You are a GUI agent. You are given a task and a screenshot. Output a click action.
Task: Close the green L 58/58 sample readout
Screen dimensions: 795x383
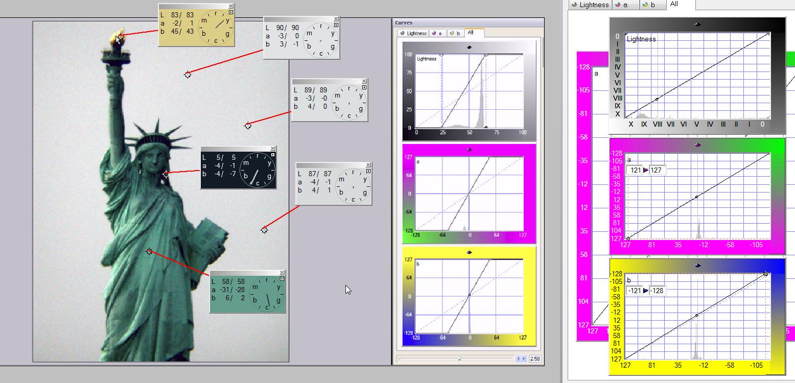(282, 273)
